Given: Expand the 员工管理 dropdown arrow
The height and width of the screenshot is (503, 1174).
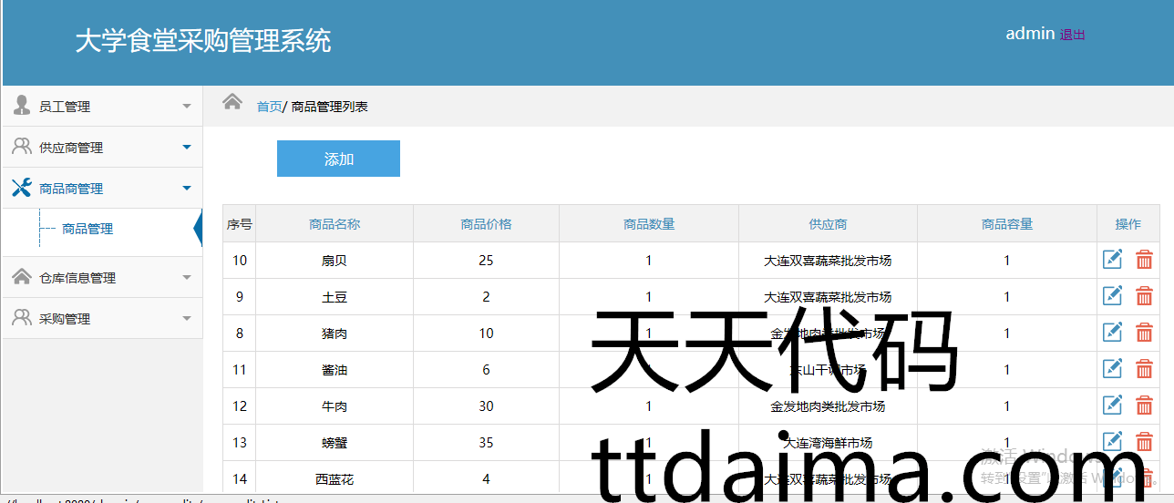Looking at the screenshot, I should point(187,107).
